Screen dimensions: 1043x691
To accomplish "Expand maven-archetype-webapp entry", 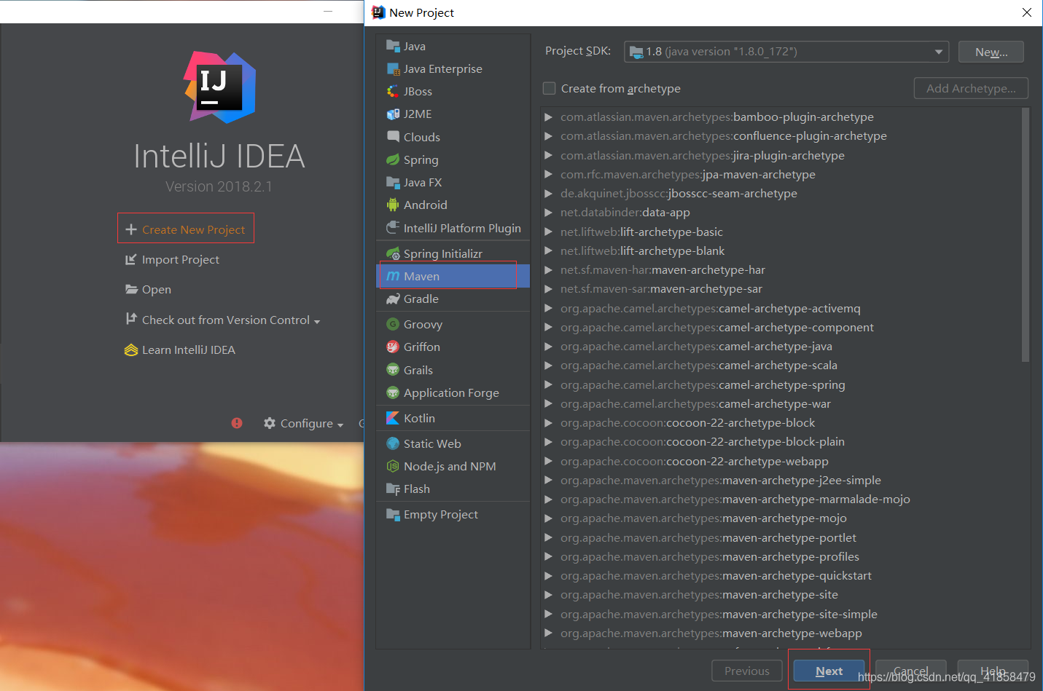I will click(x=548, y=633).
